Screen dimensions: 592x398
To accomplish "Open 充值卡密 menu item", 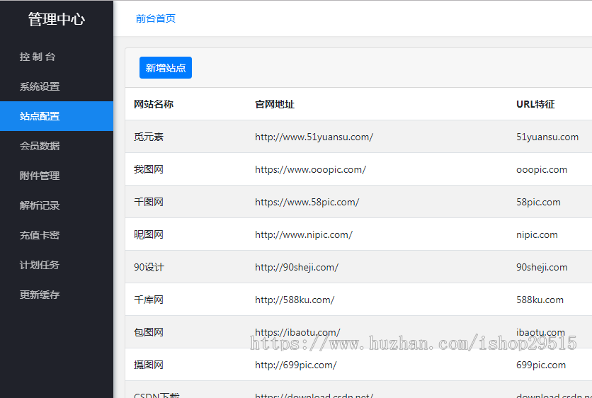I will 56,235.
